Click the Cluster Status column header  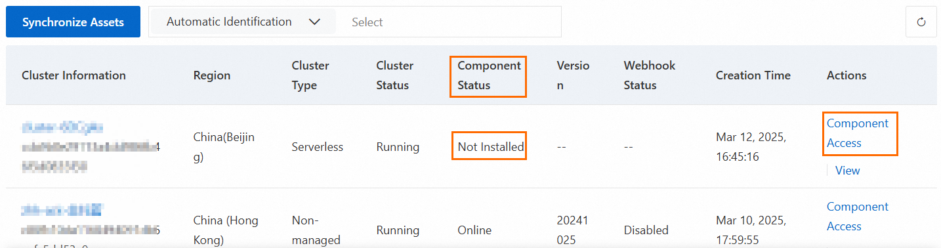pos(395,75)
